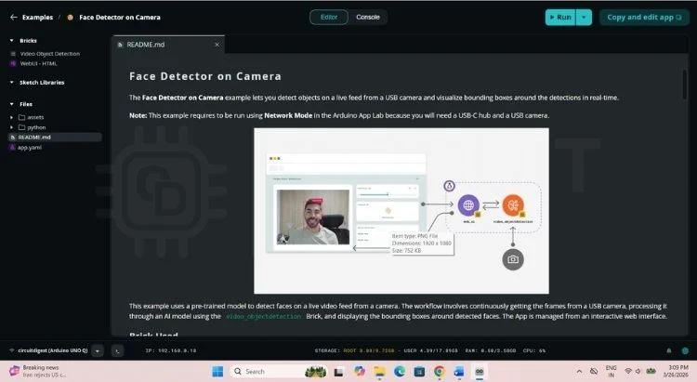697x382 pixels.
Task: Click the IP address in status bar
Action: pyautogui.click(x=171, y=350)
